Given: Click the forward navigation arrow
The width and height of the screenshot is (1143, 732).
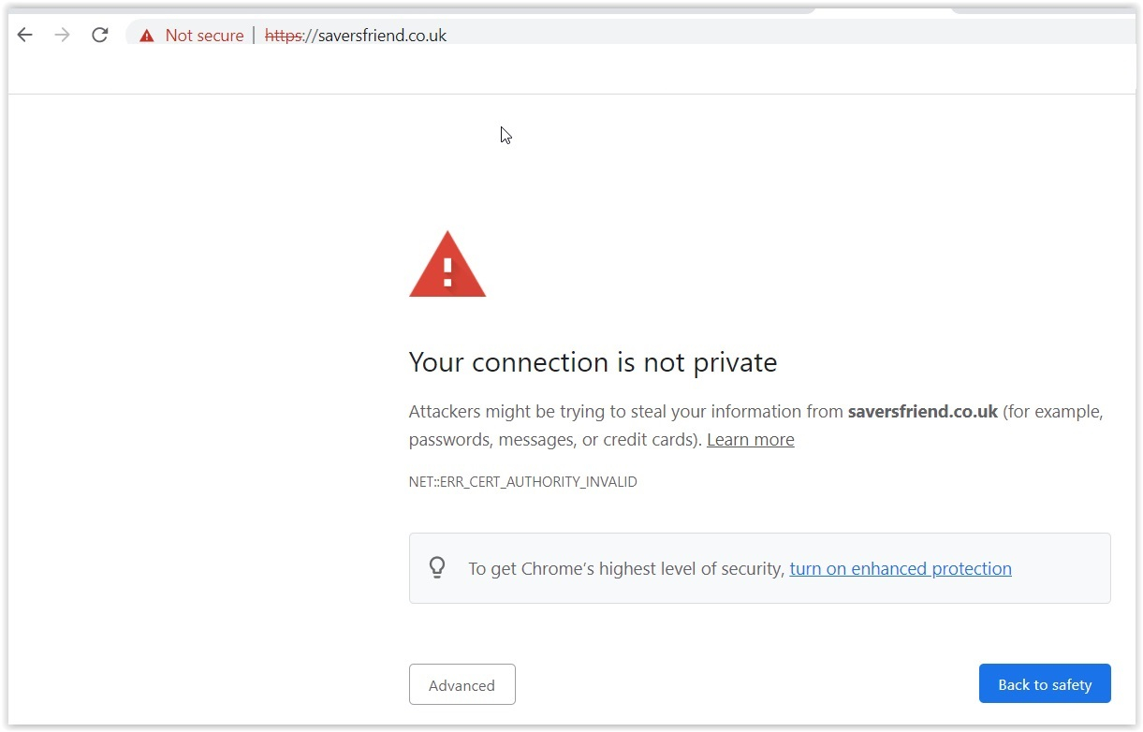Looking at the screenshot, I should (x=63, y=36).
